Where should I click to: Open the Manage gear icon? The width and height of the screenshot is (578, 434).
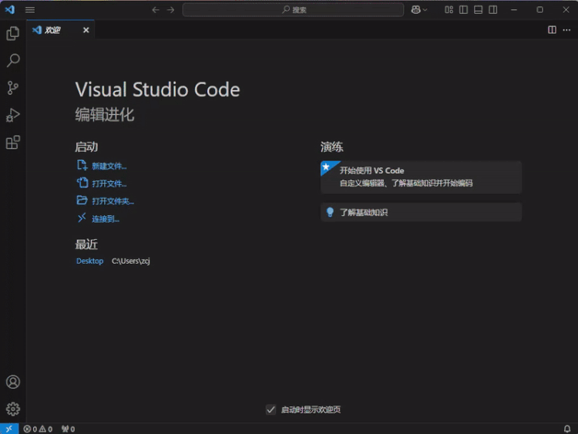[13, 409]
